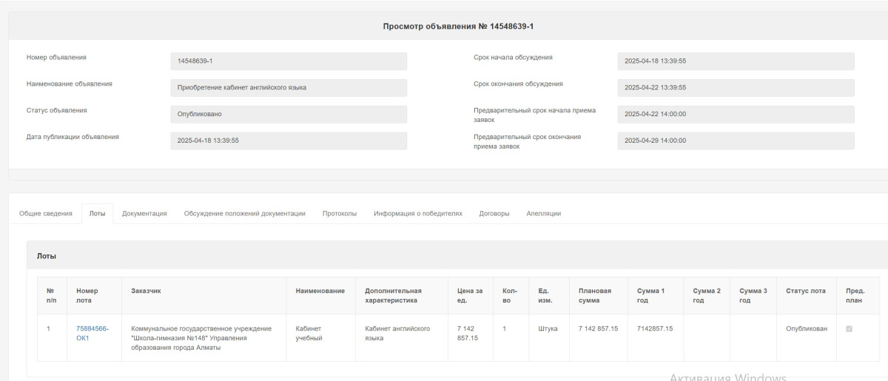
Task: Open Информация о победителях tab
Action: (x=417, y=213)
